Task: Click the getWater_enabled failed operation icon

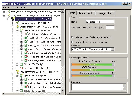Action: pyautogui.click(x=26, y=60)
